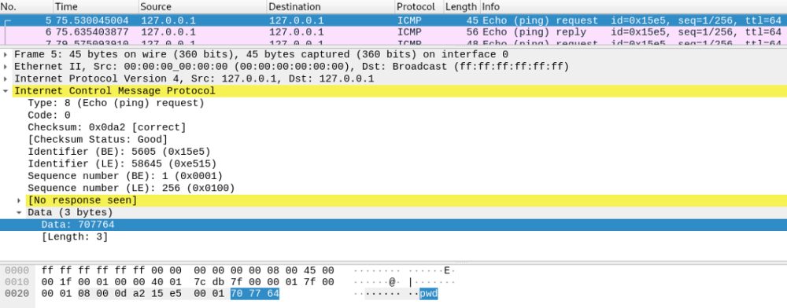Click highlighted 70 77 64 hex bytes
Image resolution: width=787 pixels, height=308 pixels.
pyautogui.click(x=255, y=294)
